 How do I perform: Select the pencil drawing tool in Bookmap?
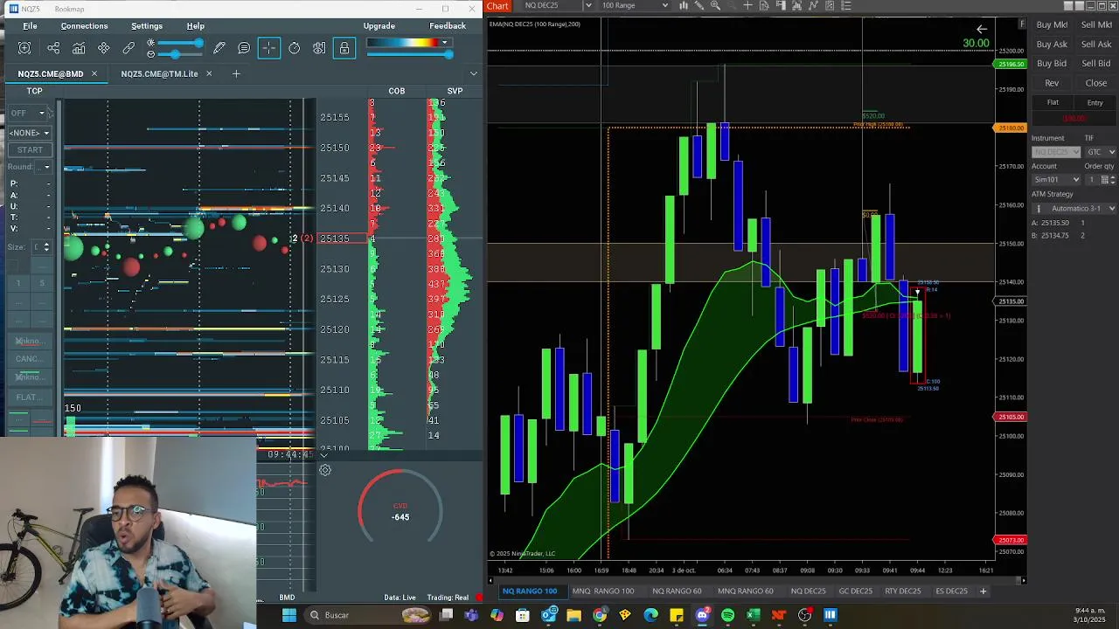coord(219,48)
